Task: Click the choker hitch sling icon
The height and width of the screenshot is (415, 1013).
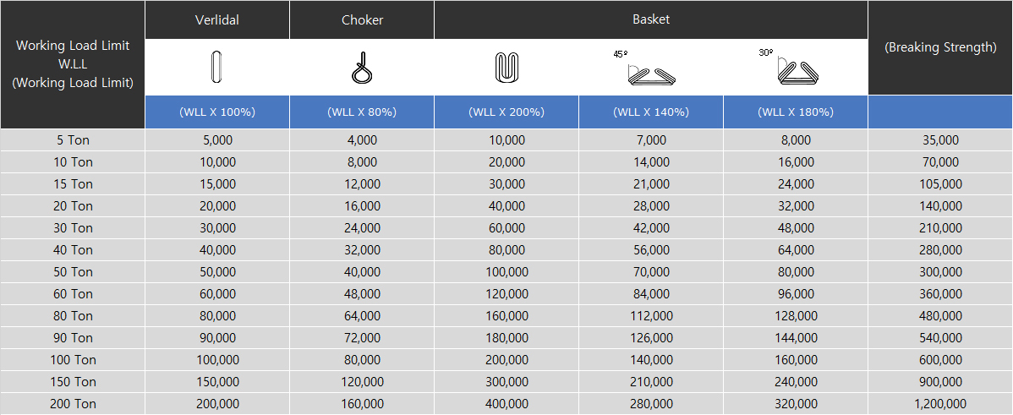Action: [362, 67]
